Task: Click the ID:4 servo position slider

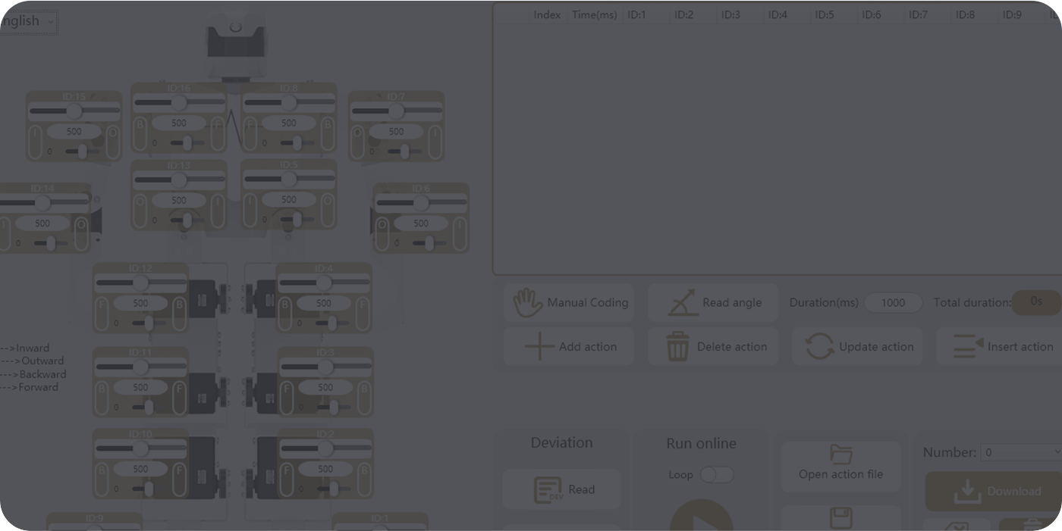Action: click(x=324, y=283)
